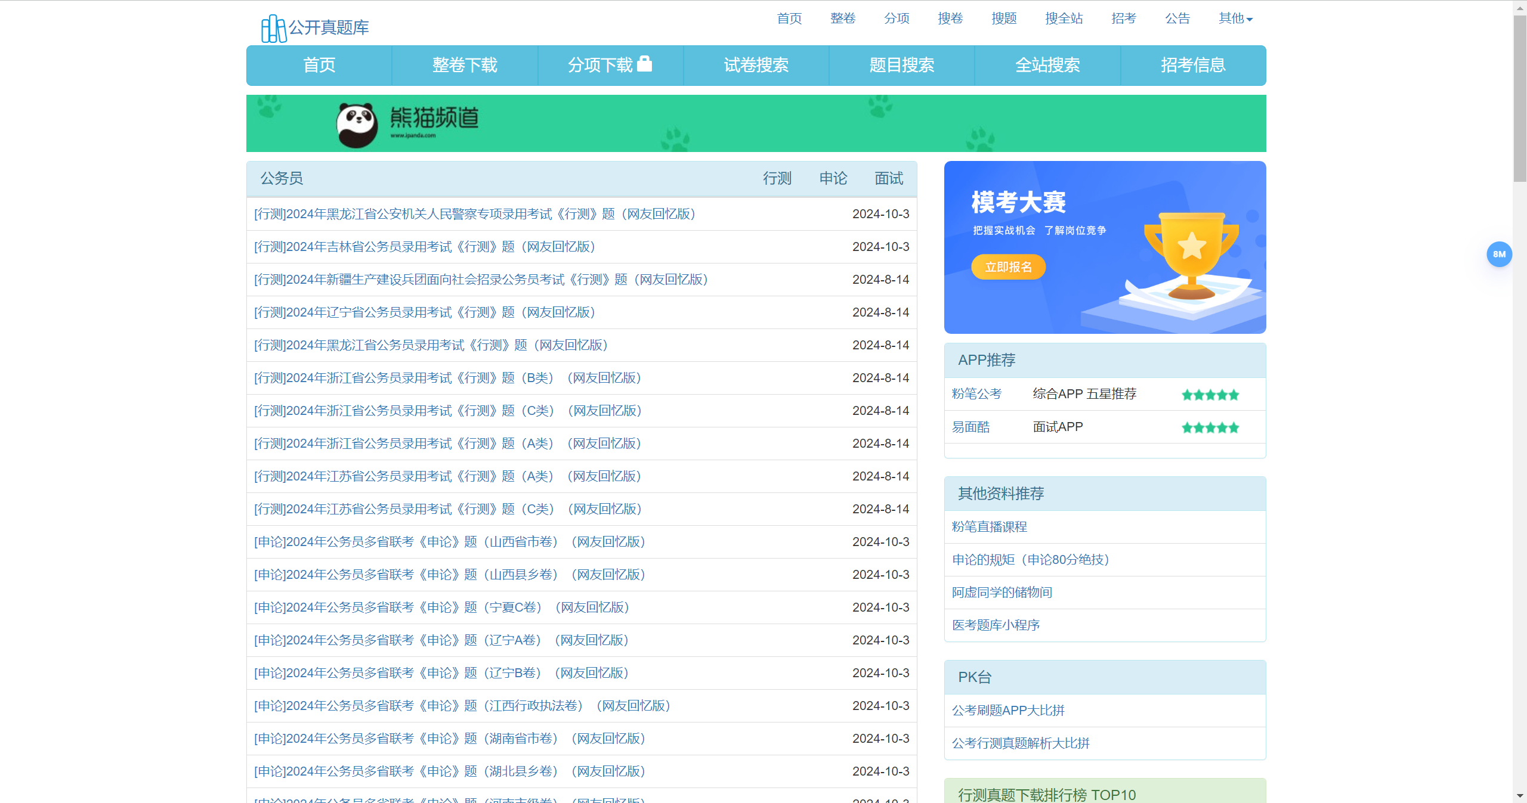Open 公考刷题APP大比拼 link
This screenshot has height=803, width=1527.
[1008, 711]
